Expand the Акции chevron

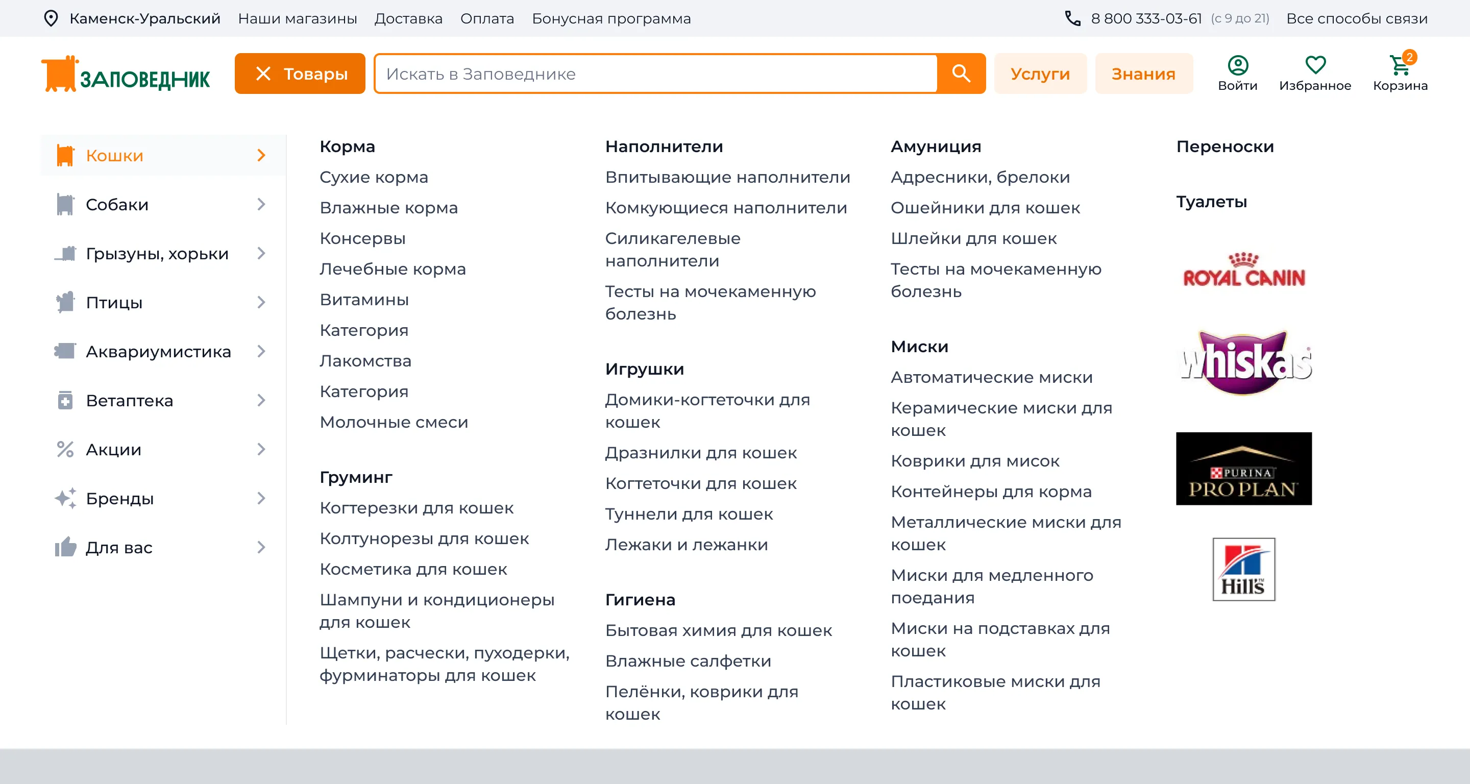[261, 449]
